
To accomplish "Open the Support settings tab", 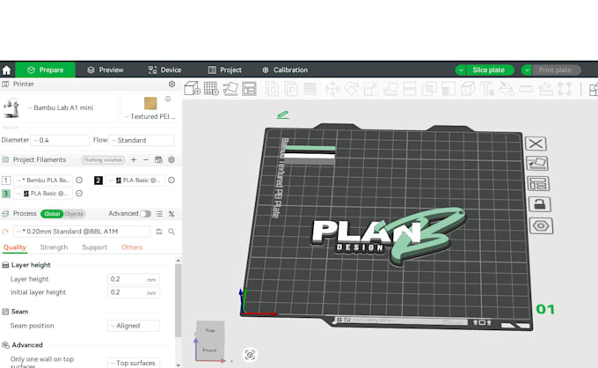I will pyautogui.click(x=94, y=247).
